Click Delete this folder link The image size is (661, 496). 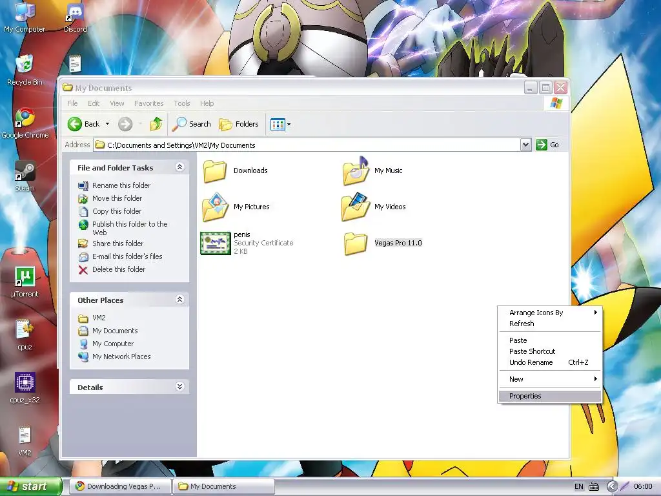tap(119, 269)
